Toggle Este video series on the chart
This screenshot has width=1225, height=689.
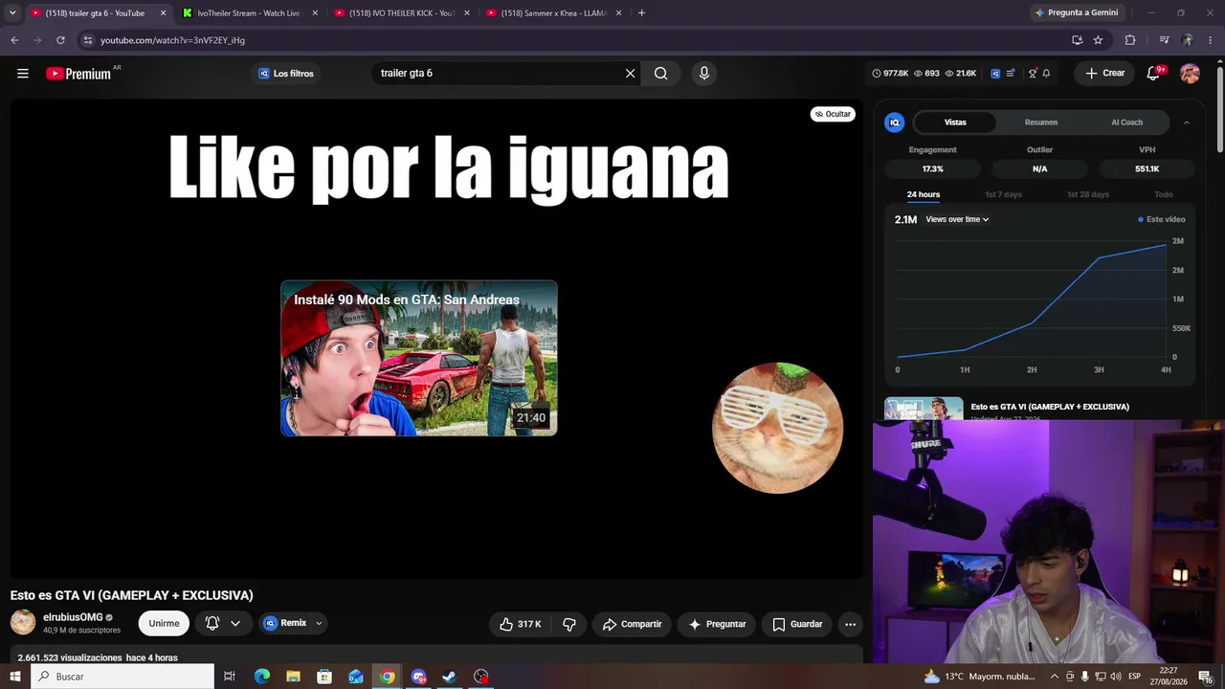tap(1161, 219)
